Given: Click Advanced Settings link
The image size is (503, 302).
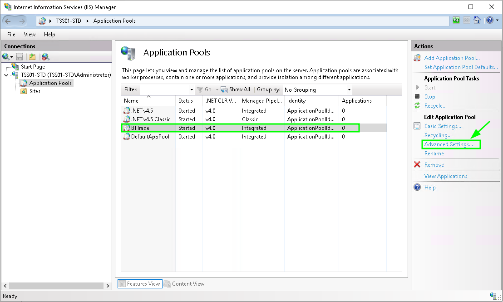Looking at the screenshot, I should point(449,144).
